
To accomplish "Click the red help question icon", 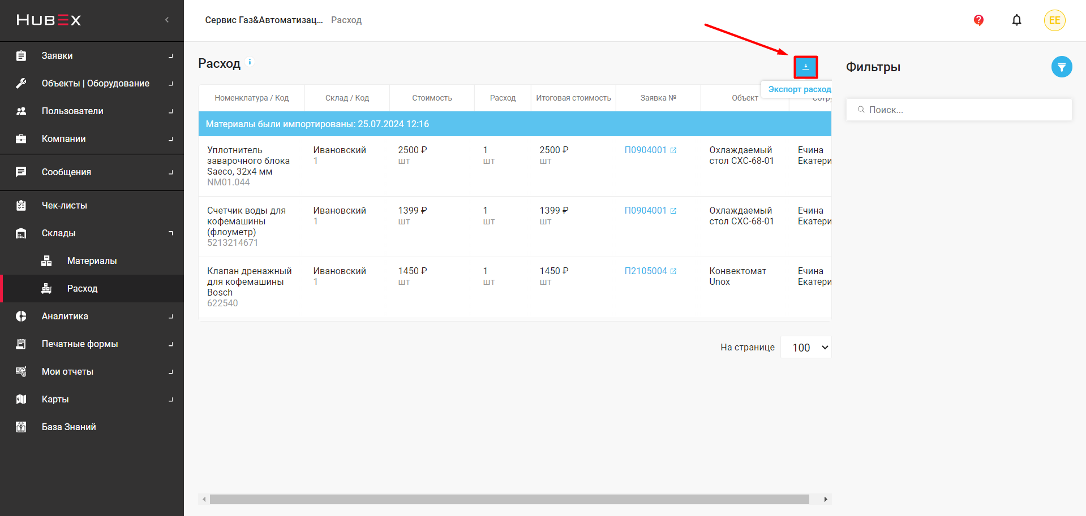I will (978, 20).
